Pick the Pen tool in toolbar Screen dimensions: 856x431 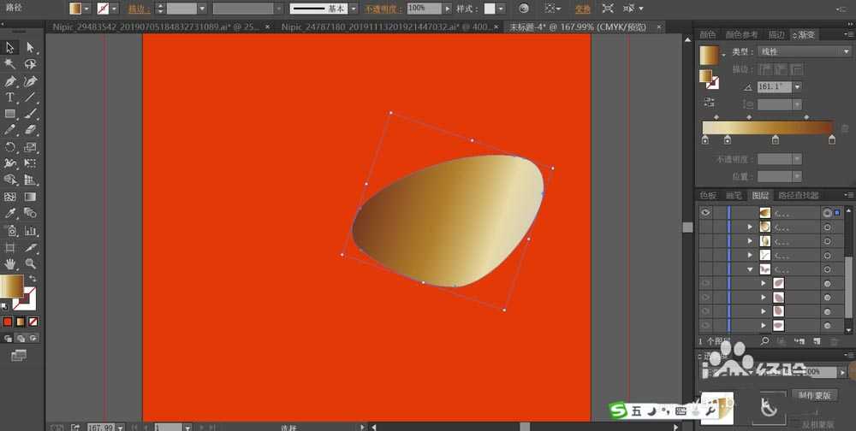10,81
